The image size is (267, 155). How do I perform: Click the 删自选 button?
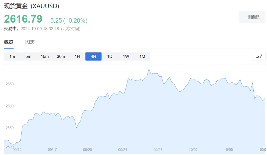pos(252,17)
